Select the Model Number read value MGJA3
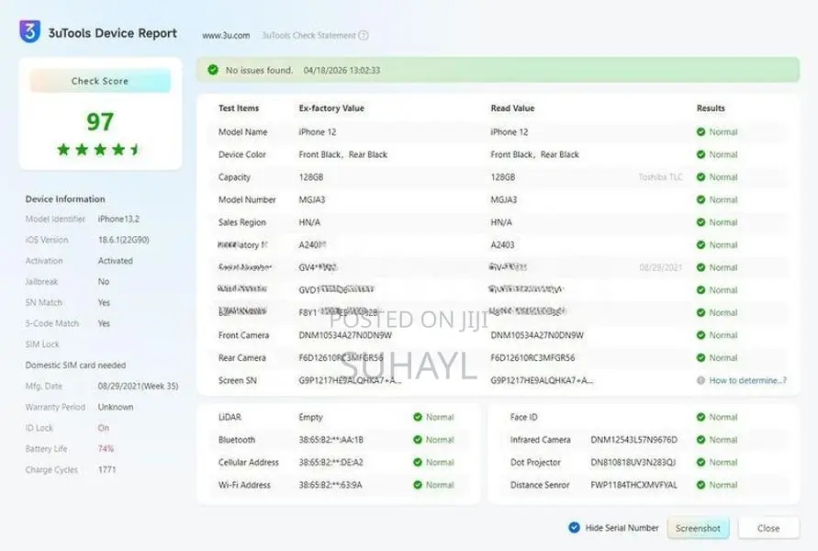Viewport: 818px width, 551px height. 503,200
